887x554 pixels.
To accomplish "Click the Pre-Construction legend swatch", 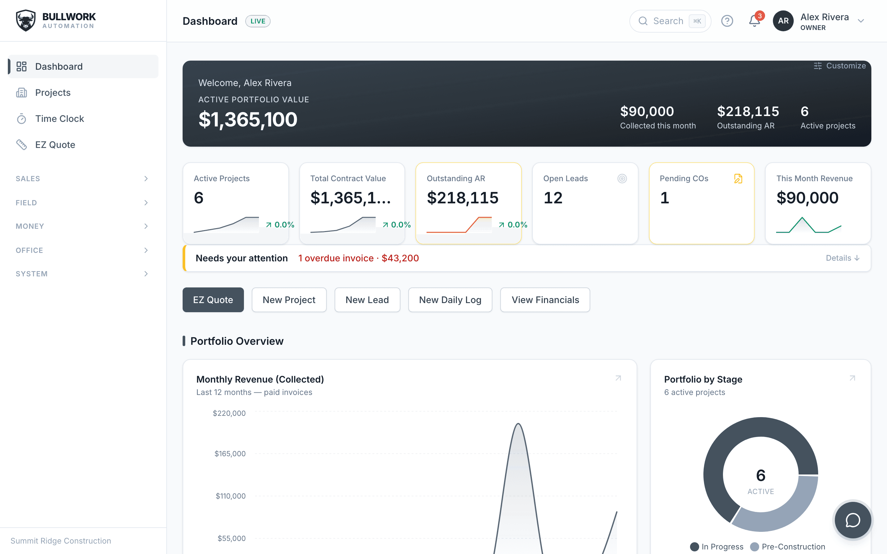I will [x=754, y=547].
